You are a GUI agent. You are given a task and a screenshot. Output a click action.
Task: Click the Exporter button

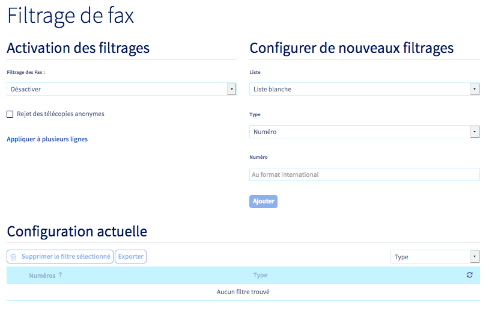click(x=130, y=257)
